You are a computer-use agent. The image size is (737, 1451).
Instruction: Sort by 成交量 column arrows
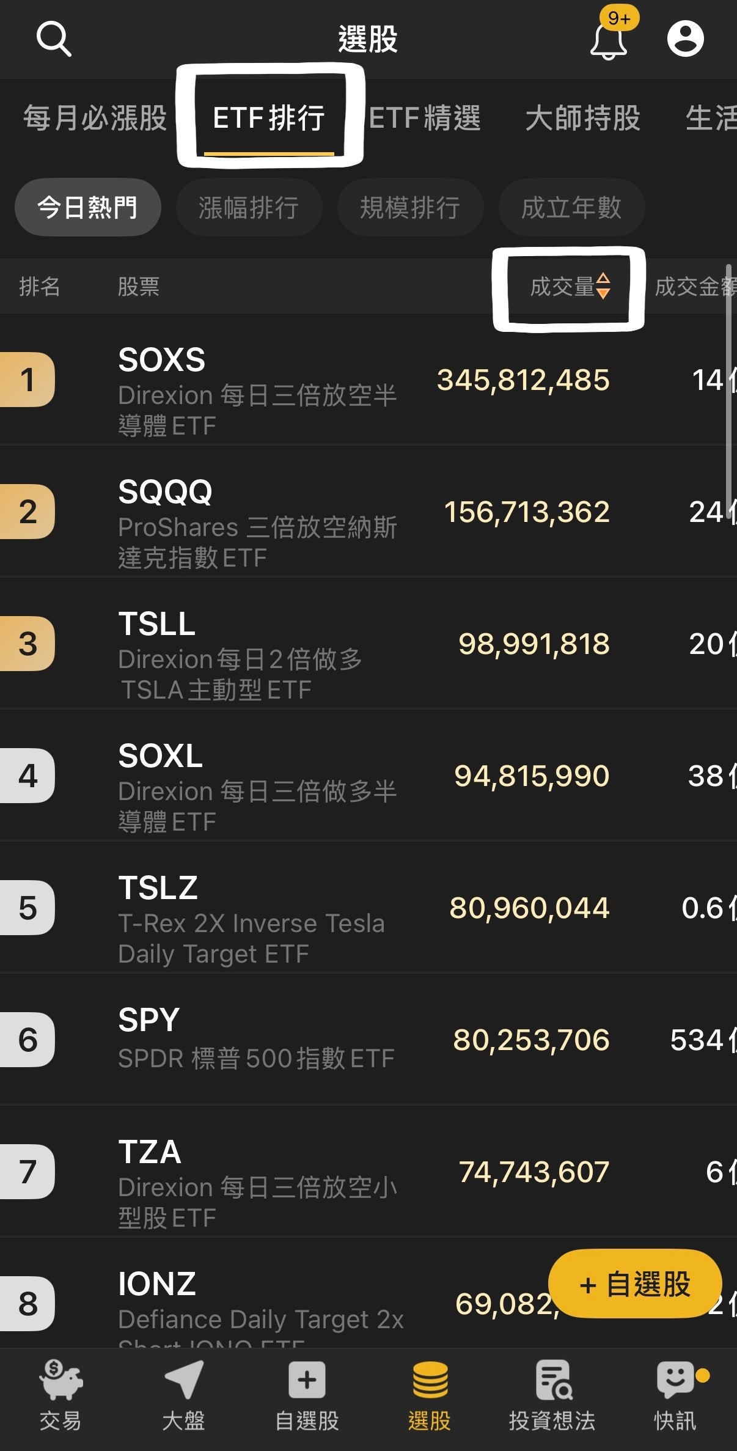coord(603,286)
